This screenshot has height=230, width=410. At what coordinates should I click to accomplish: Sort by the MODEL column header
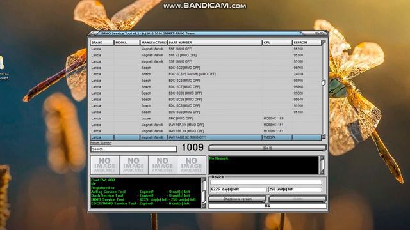(127, 42)
